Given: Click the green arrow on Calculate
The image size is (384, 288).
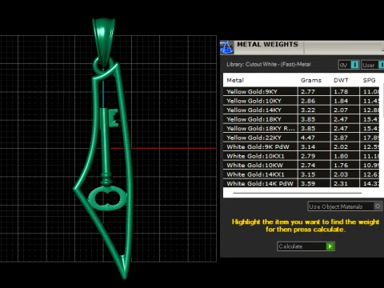Looking at the screenshot, I should click(330, 246).
